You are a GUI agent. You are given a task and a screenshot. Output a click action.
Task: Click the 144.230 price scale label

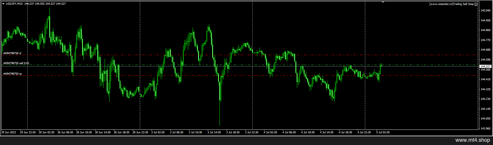coord(485,99)
